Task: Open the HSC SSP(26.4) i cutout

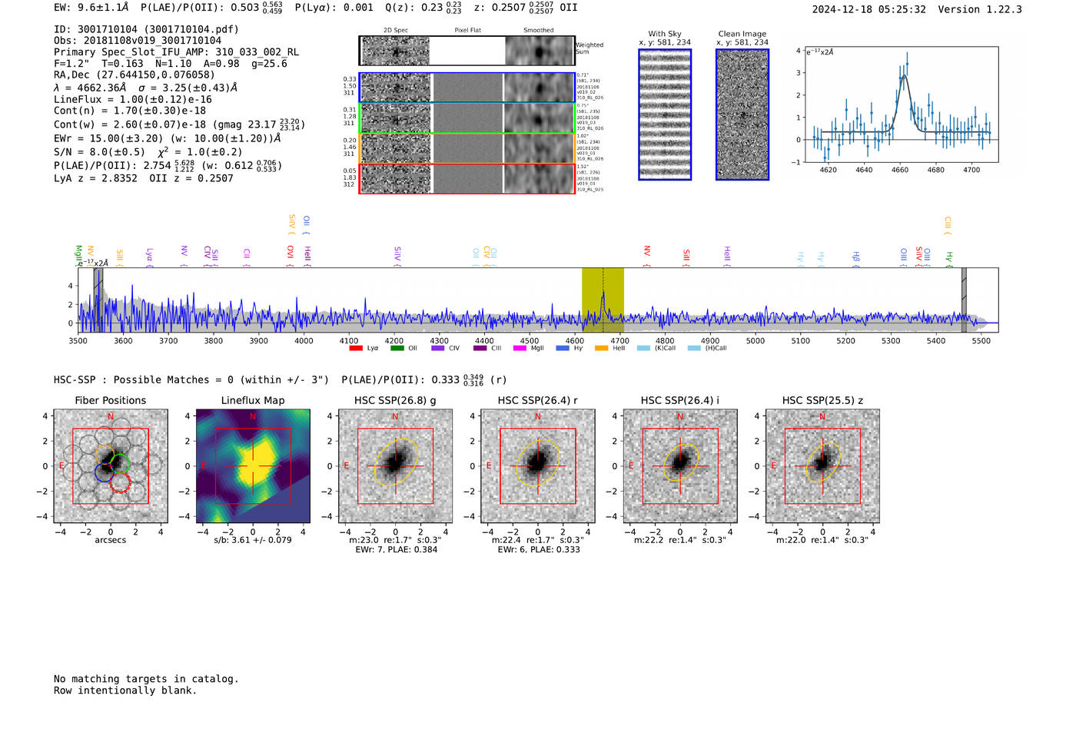Action: [680, 466]
